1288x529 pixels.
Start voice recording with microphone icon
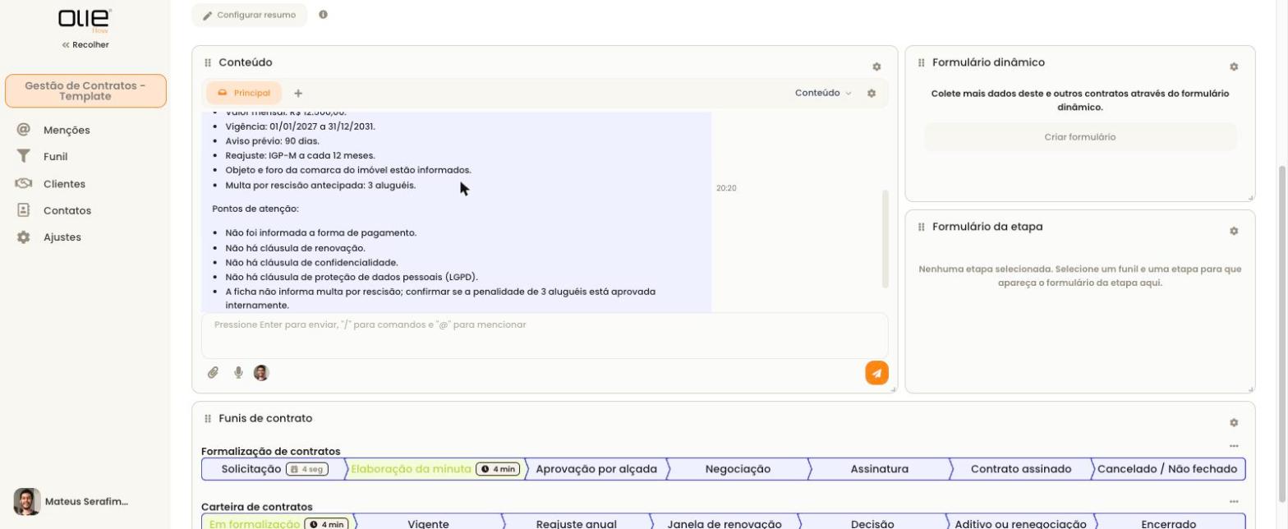[x=238, y=373]
